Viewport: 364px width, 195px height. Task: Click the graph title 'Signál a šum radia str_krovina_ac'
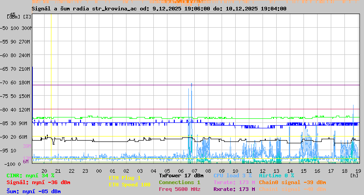[x=84, y=9]
